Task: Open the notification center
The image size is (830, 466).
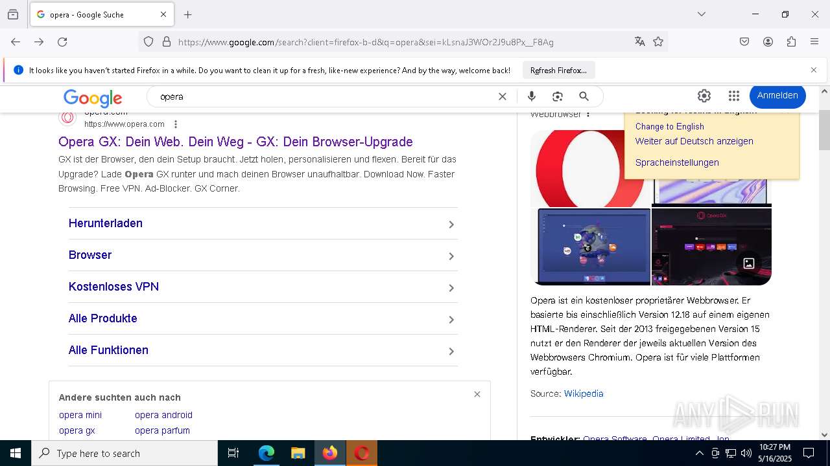Action: point(809,453)
